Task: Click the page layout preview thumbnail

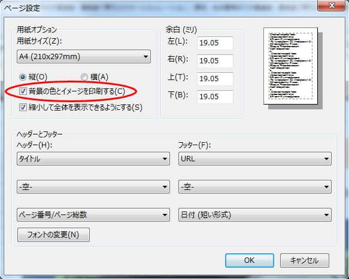Action: (x=290, y=66)
